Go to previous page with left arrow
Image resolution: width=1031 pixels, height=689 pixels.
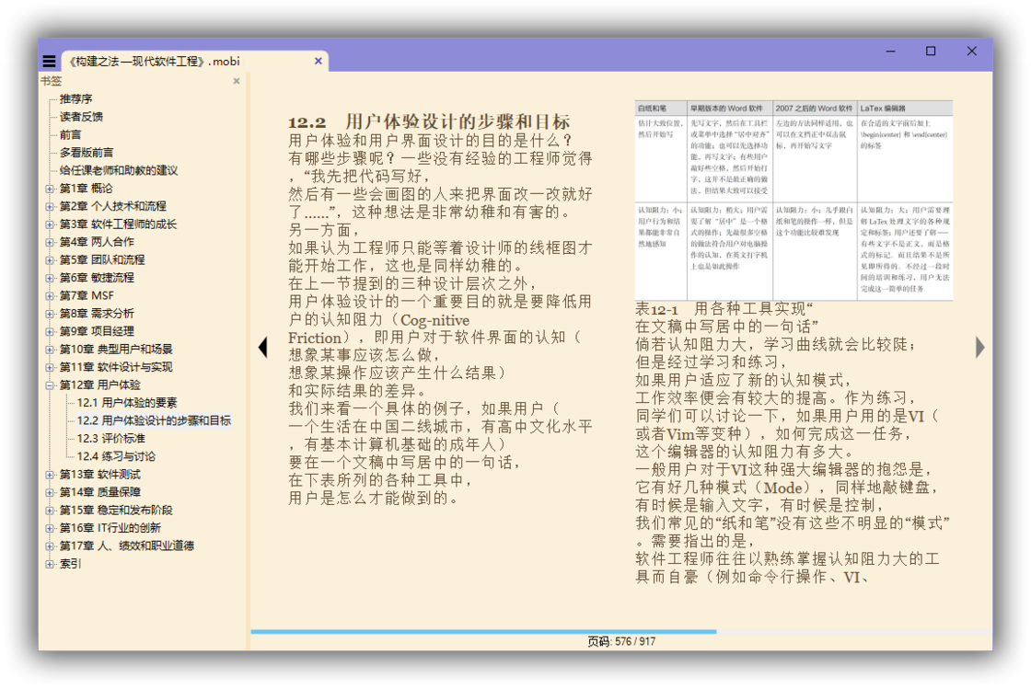262,347
